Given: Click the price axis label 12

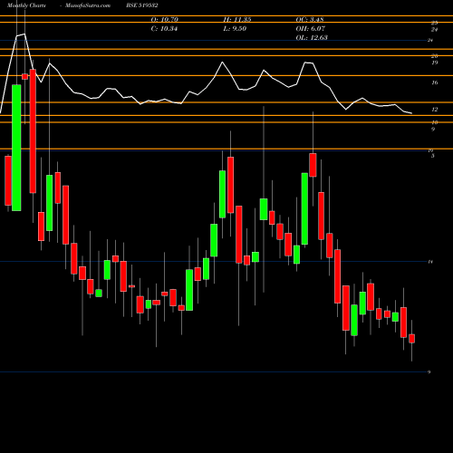Looking at the screenshot, I should [435, 110].
